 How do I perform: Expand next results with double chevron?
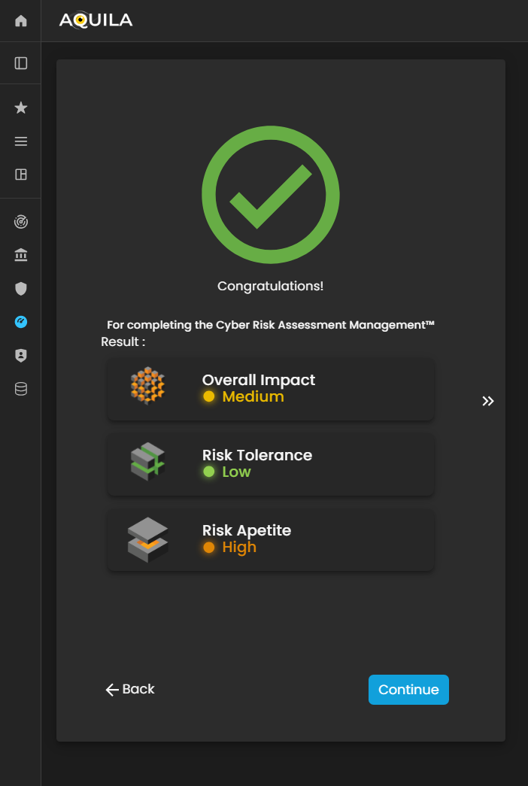coord(488,401)
